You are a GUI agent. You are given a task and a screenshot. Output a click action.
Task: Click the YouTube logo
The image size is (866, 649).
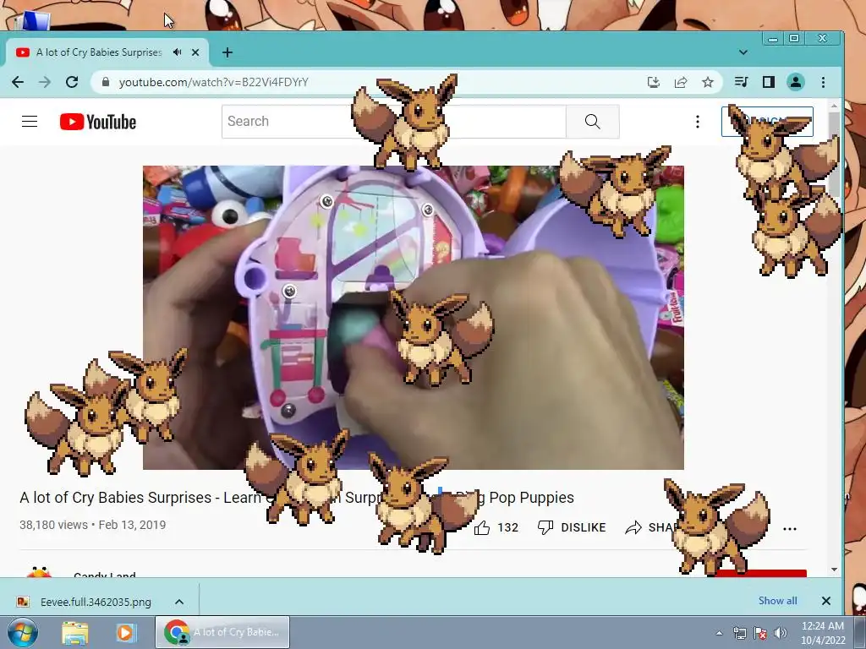click(x=98, y=122)
